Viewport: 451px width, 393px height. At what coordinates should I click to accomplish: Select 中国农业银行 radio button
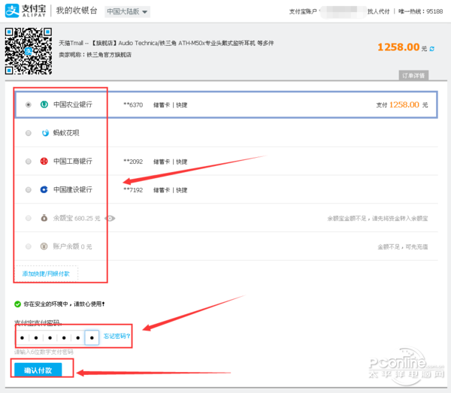(29, 104)
